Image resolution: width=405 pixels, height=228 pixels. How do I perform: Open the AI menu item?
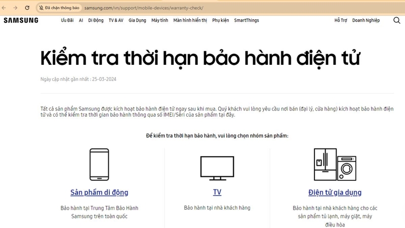click(x=81, y=20)
